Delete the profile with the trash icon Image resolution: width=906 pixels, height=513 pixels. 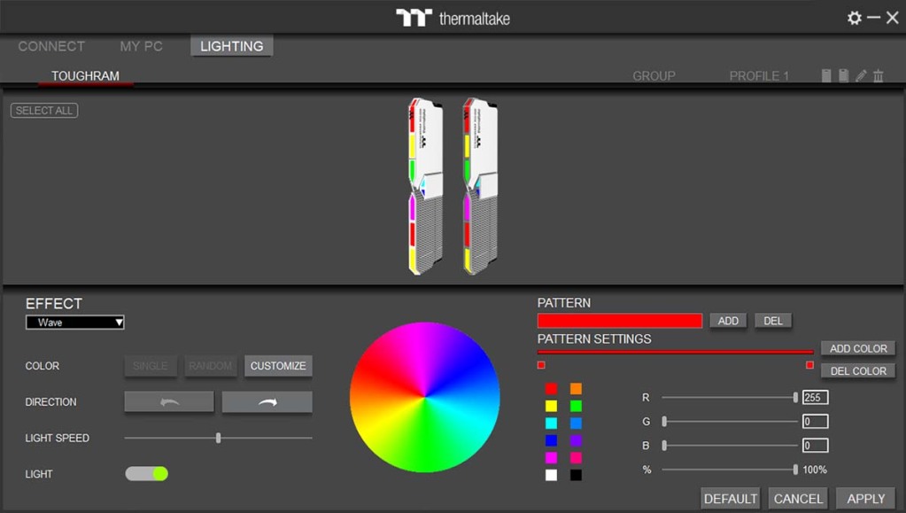point(879,76)
